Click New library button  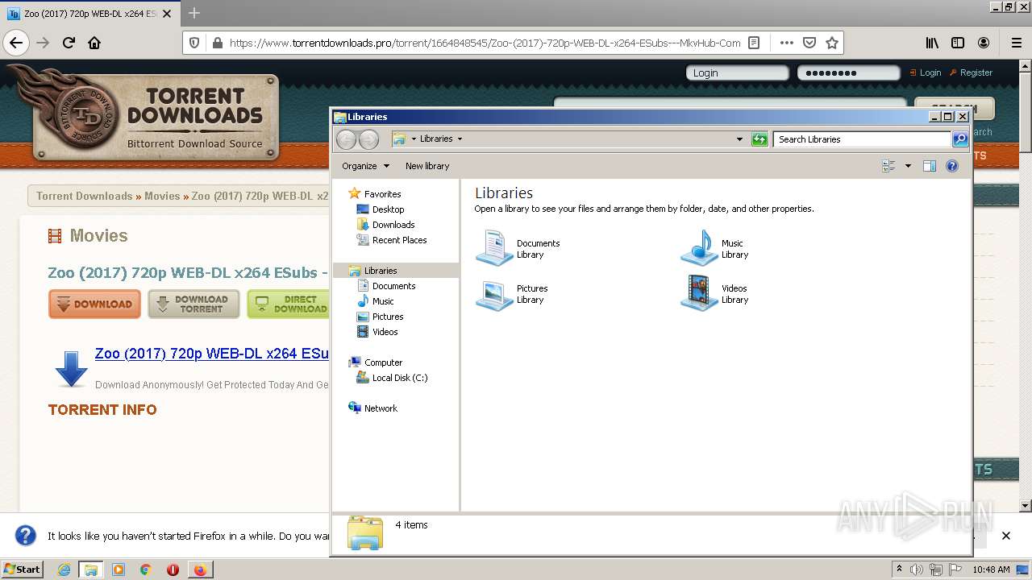pos(427,166)
